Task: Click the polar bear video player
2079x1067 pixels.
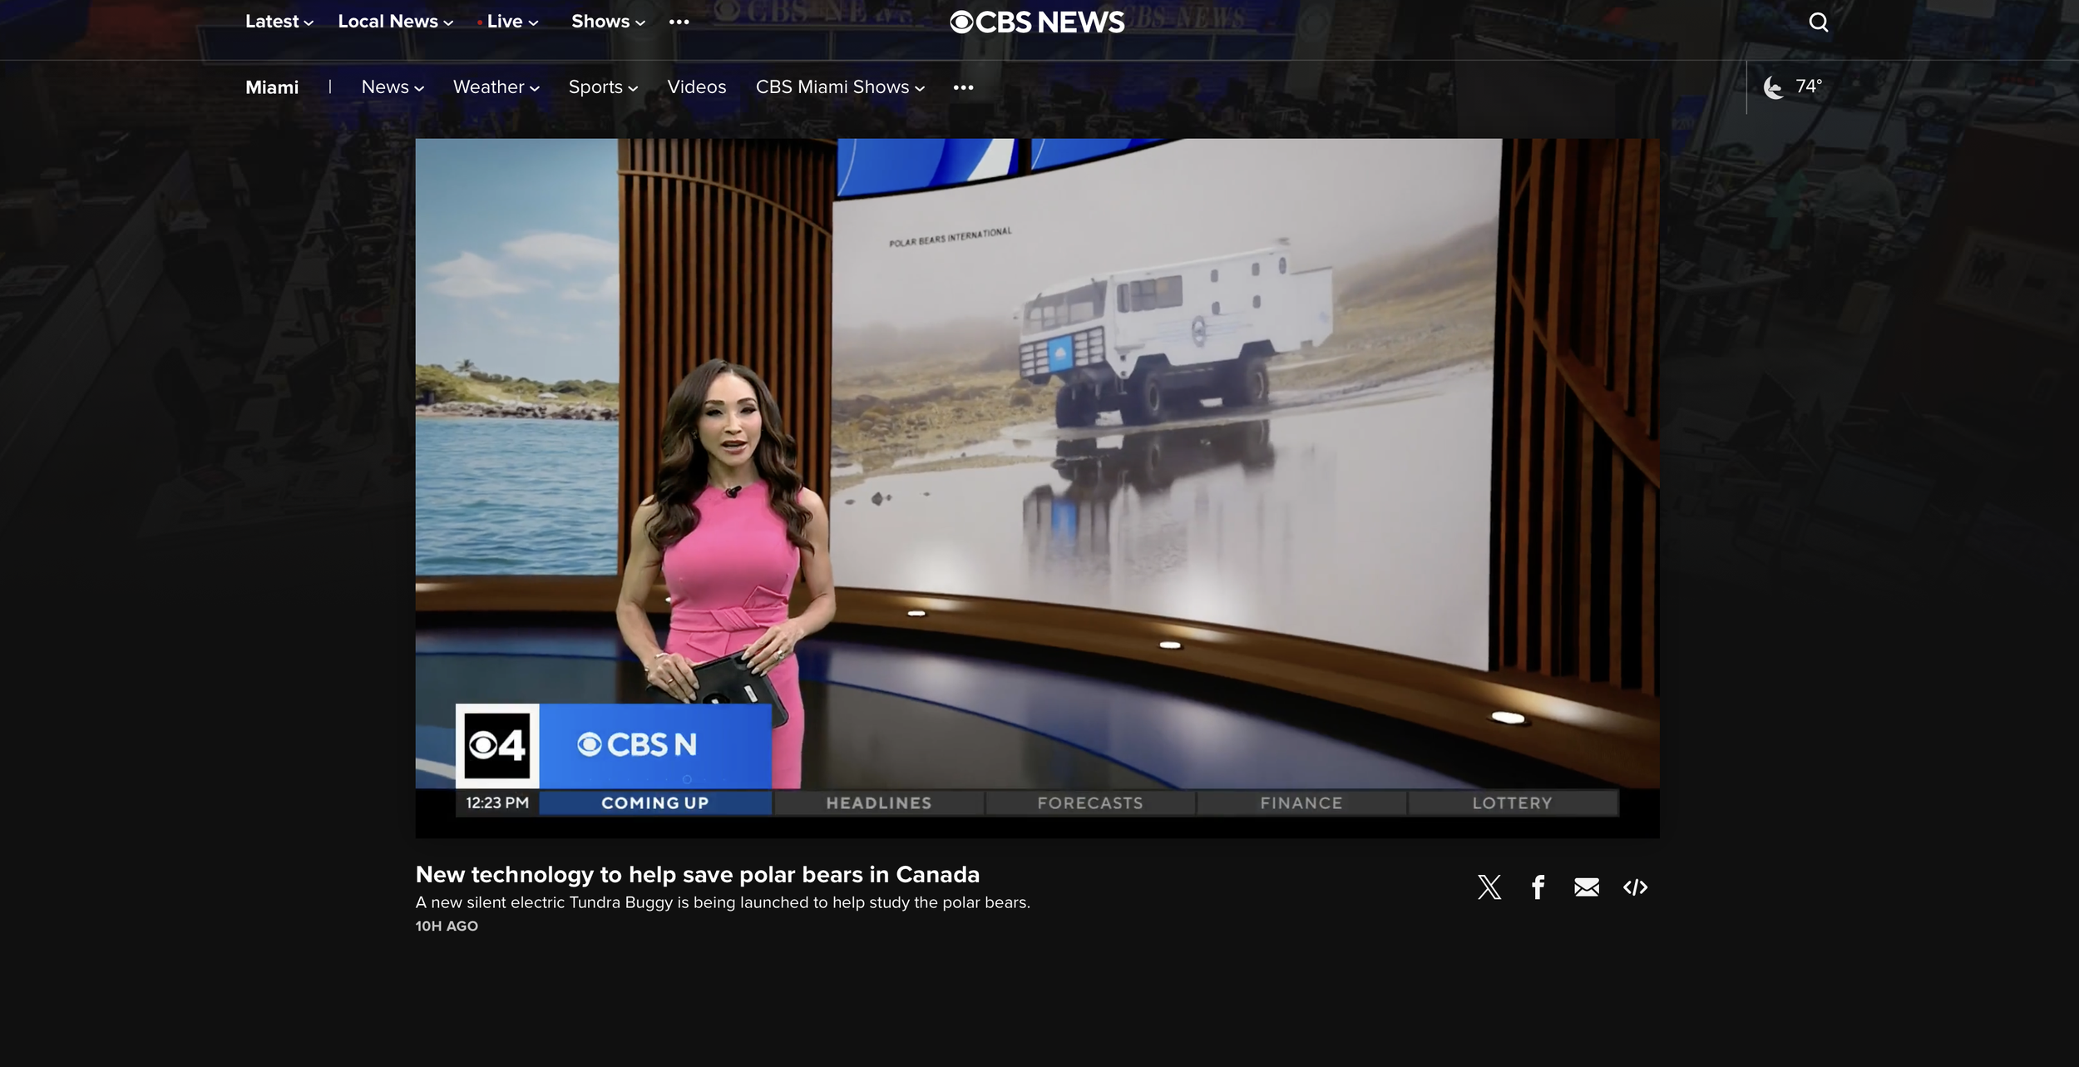Action: click(1037, 487)
